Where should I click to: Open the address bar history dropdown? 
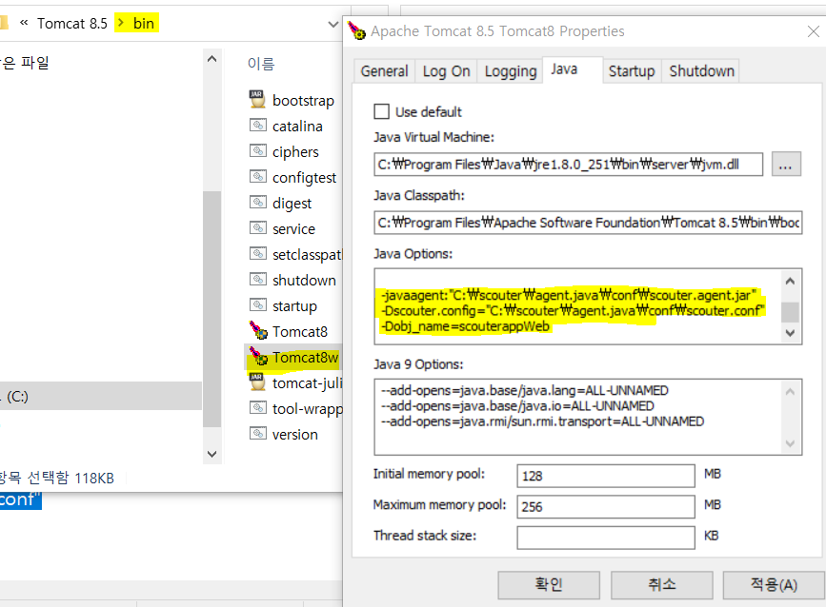tap(332, 24)
